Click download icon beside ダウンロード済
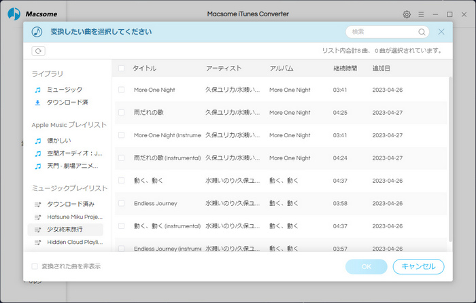This screenshot has width=476, height=303. [x=37, y=103]
